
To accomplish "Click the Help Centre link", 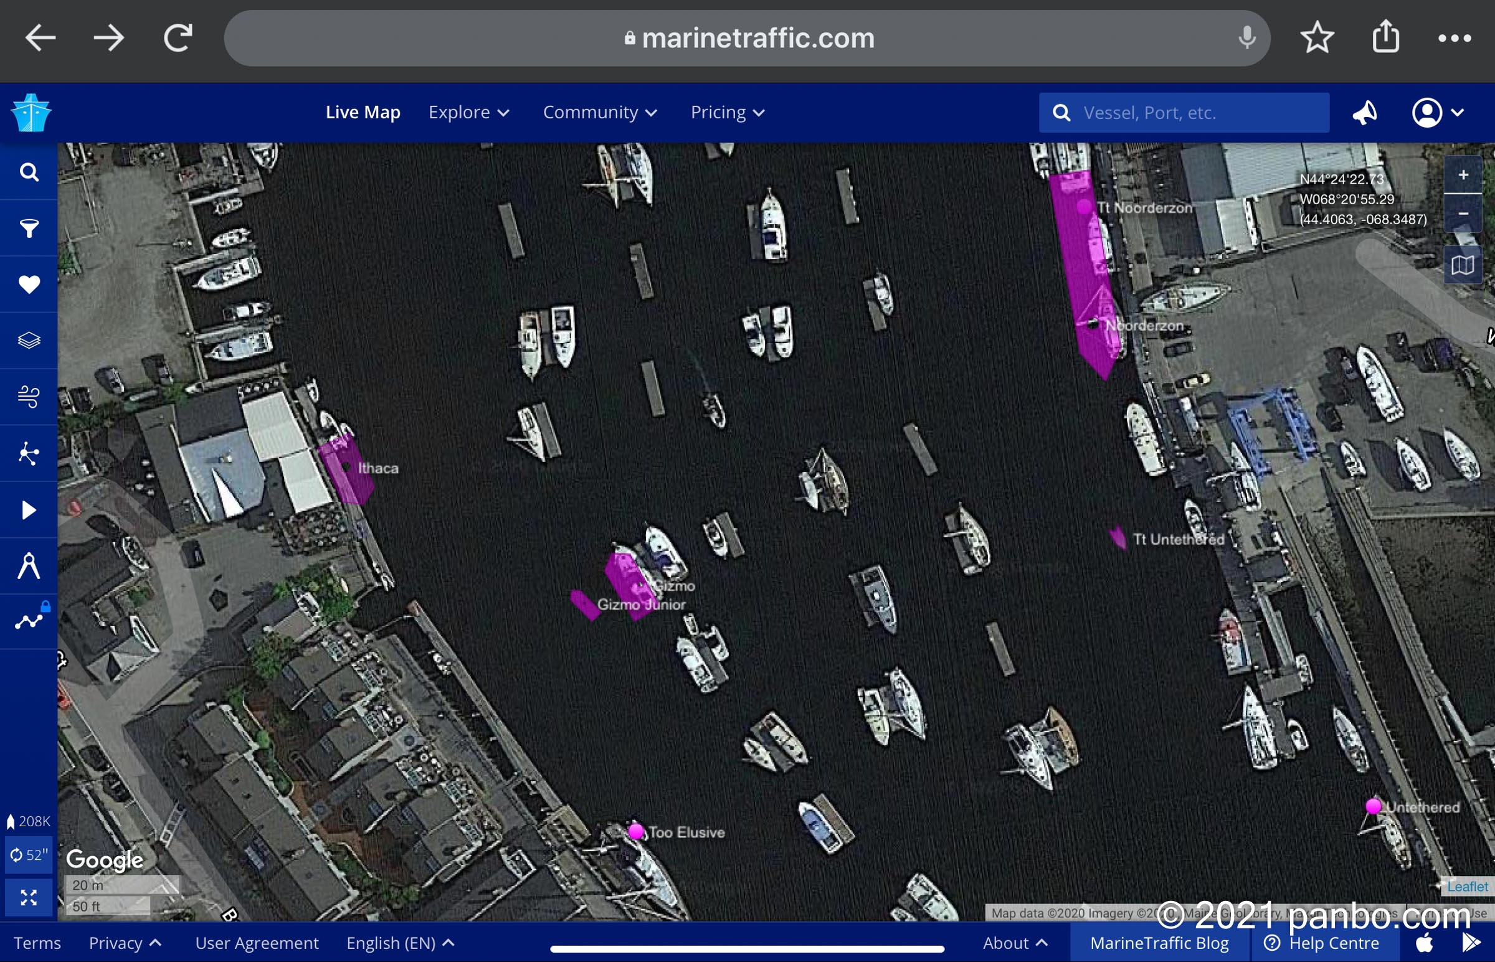I will click(x=1321, y=943).
